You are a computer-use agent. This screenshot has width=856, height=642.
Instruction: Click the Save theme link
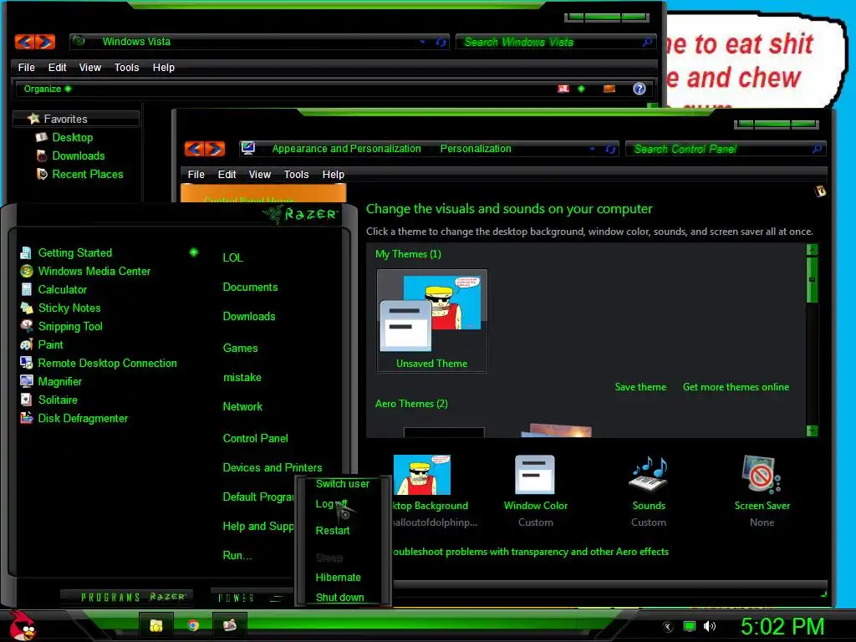click(x=640, y=387)
